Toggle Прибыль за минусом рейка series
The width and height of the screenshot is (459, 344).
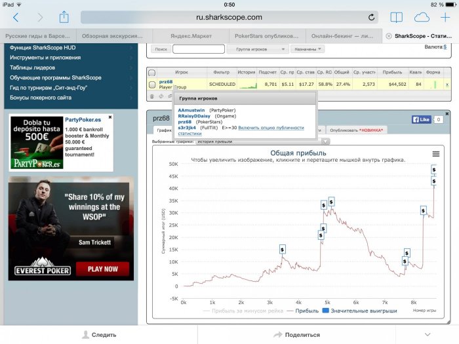tap(243, 311)
